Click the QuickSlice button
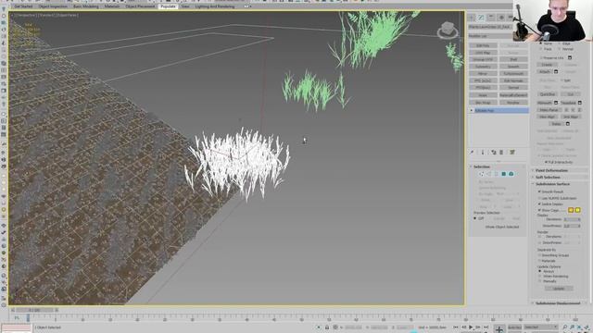 click(x=548, y=94)
